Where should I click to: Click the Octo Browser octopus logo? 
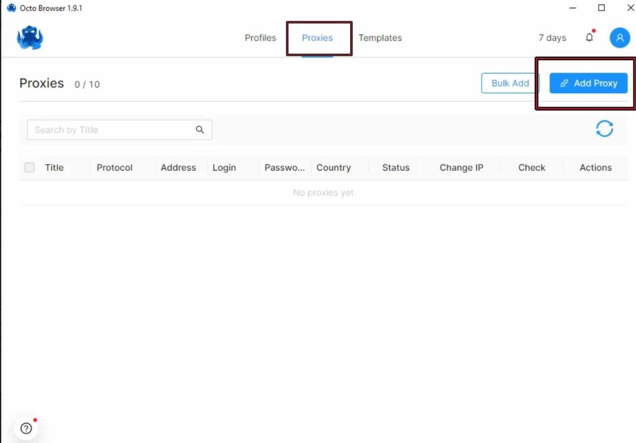point(30,38)
